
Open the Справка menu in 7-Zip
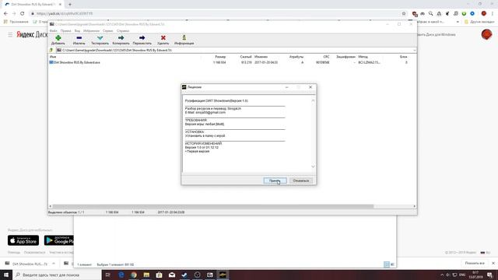(x=123, y=31)
